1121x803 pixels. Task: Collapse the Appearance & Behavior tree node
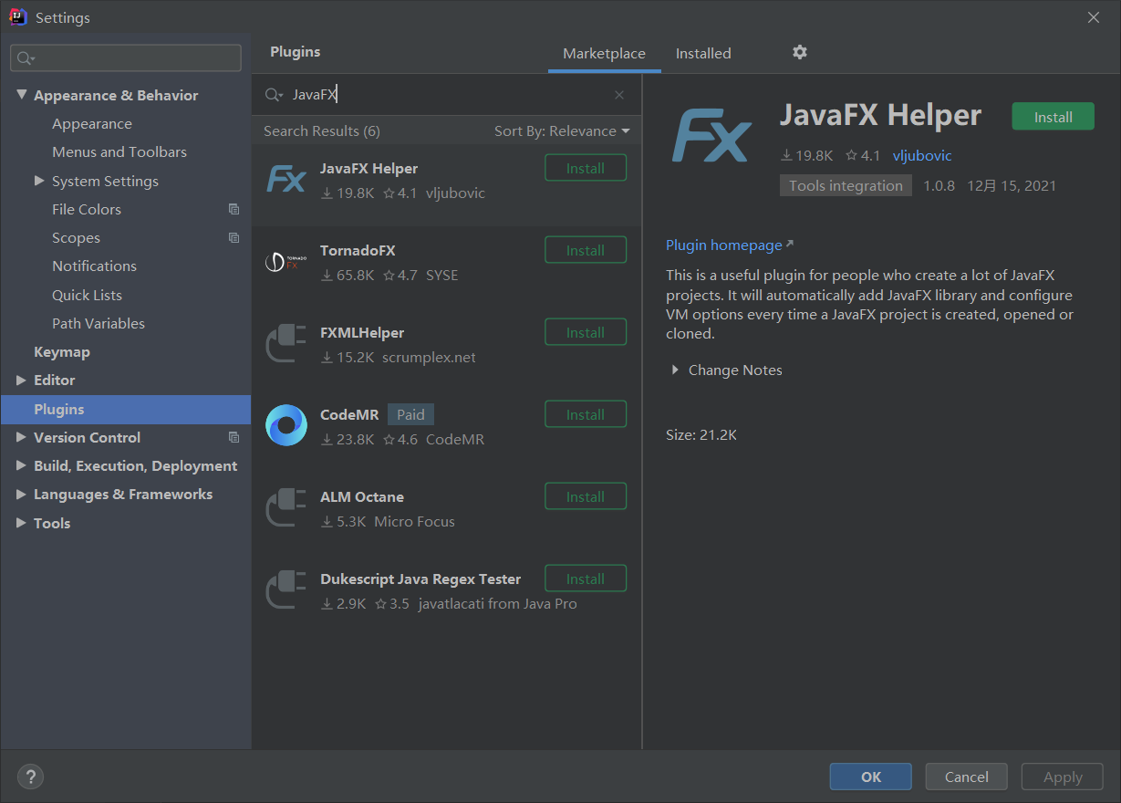(x=22, y=95)
